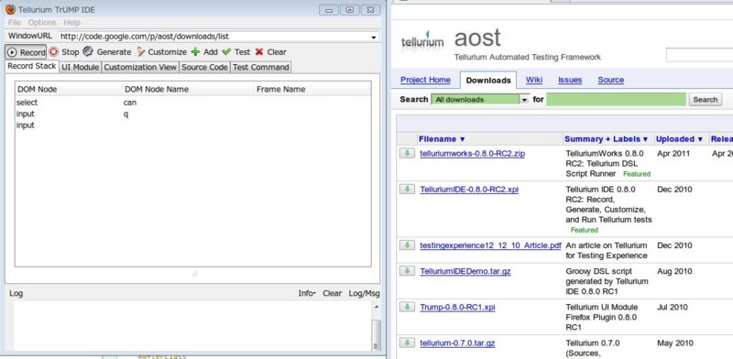Open the All downloads search dropdown

click(479, 99)
